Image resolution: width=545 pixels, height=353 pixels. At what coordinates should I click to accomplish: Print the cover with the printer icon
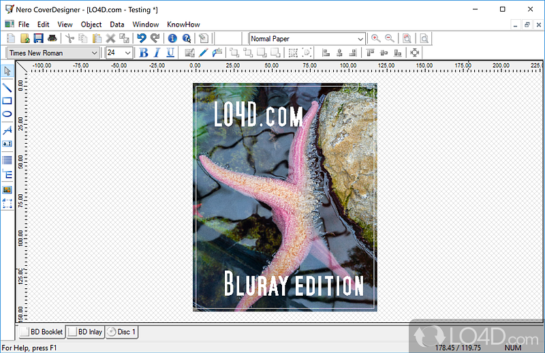pyautogui.click(x=52, y=38)
